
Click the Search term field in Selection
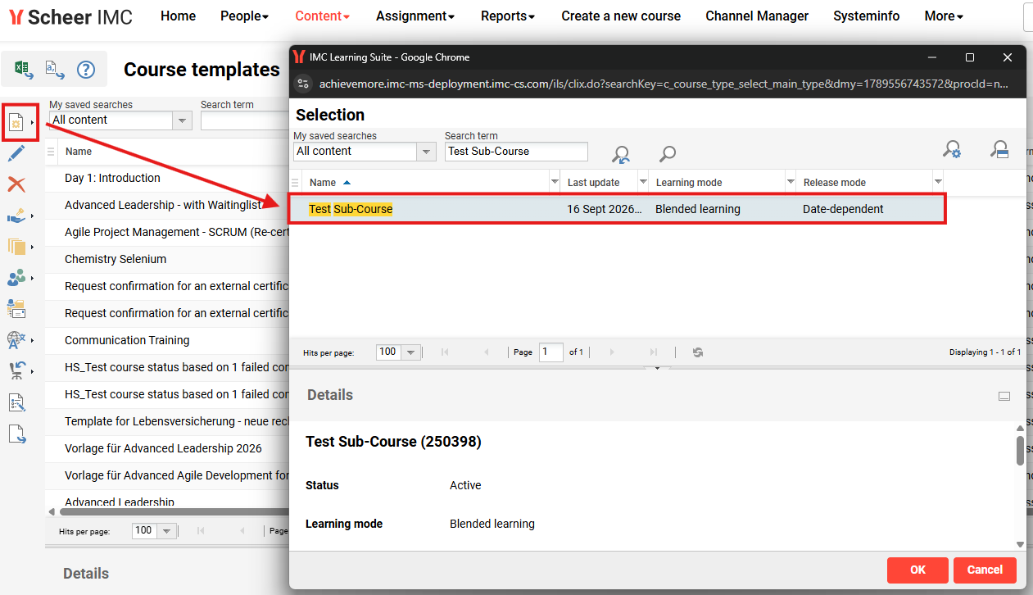(x=516, y=152)
